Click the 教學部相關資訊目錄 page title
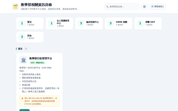Screen dimensions: 178x111 coord(36,5)
